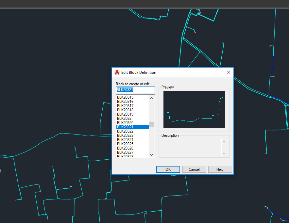289x223 pixels.
Task: Click the AutoCAD logo icon in dialog title
Action: point(117,72)
